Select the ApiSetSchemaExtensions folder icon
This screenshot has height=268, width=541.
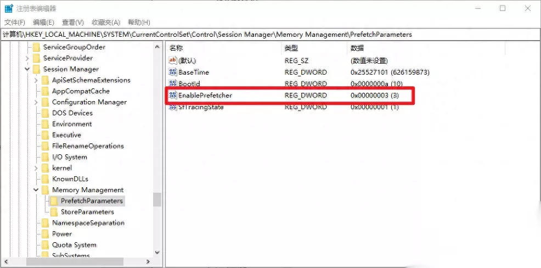(45, 80)
